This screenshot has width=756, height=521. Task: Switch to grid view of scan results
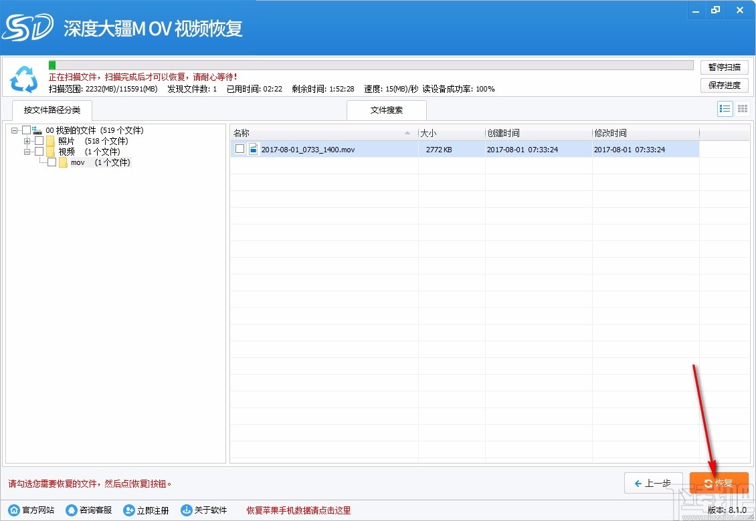[x=742, y=108]
